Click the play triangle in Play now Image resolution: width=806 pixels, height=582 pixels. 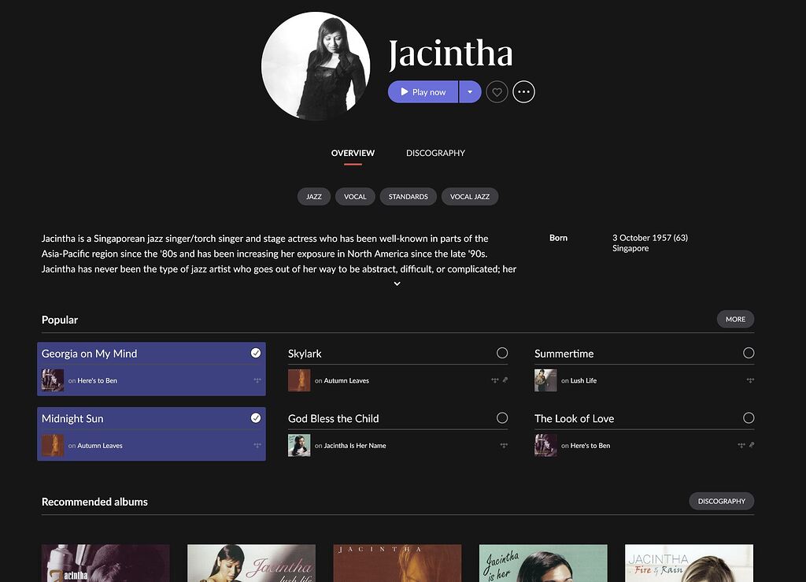pos(405,91)
